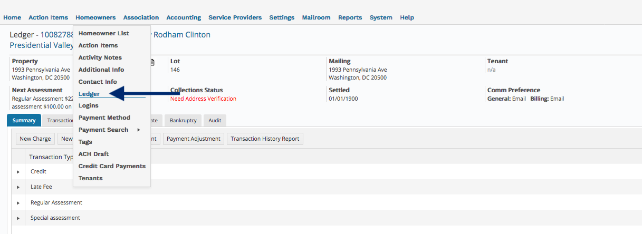Click the Need Address Verification status

pyautogui.click(x=203, y=99)
